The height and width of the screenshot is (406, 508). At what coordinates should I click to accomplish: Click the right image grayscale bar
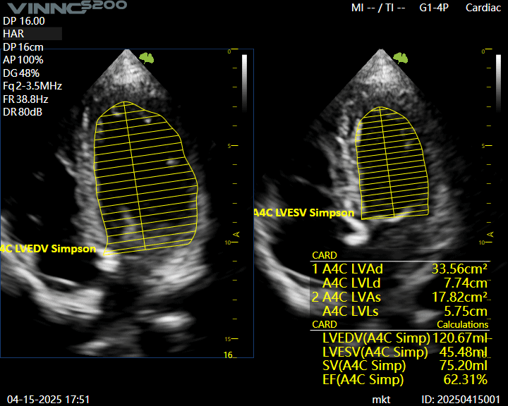(499, 69)
